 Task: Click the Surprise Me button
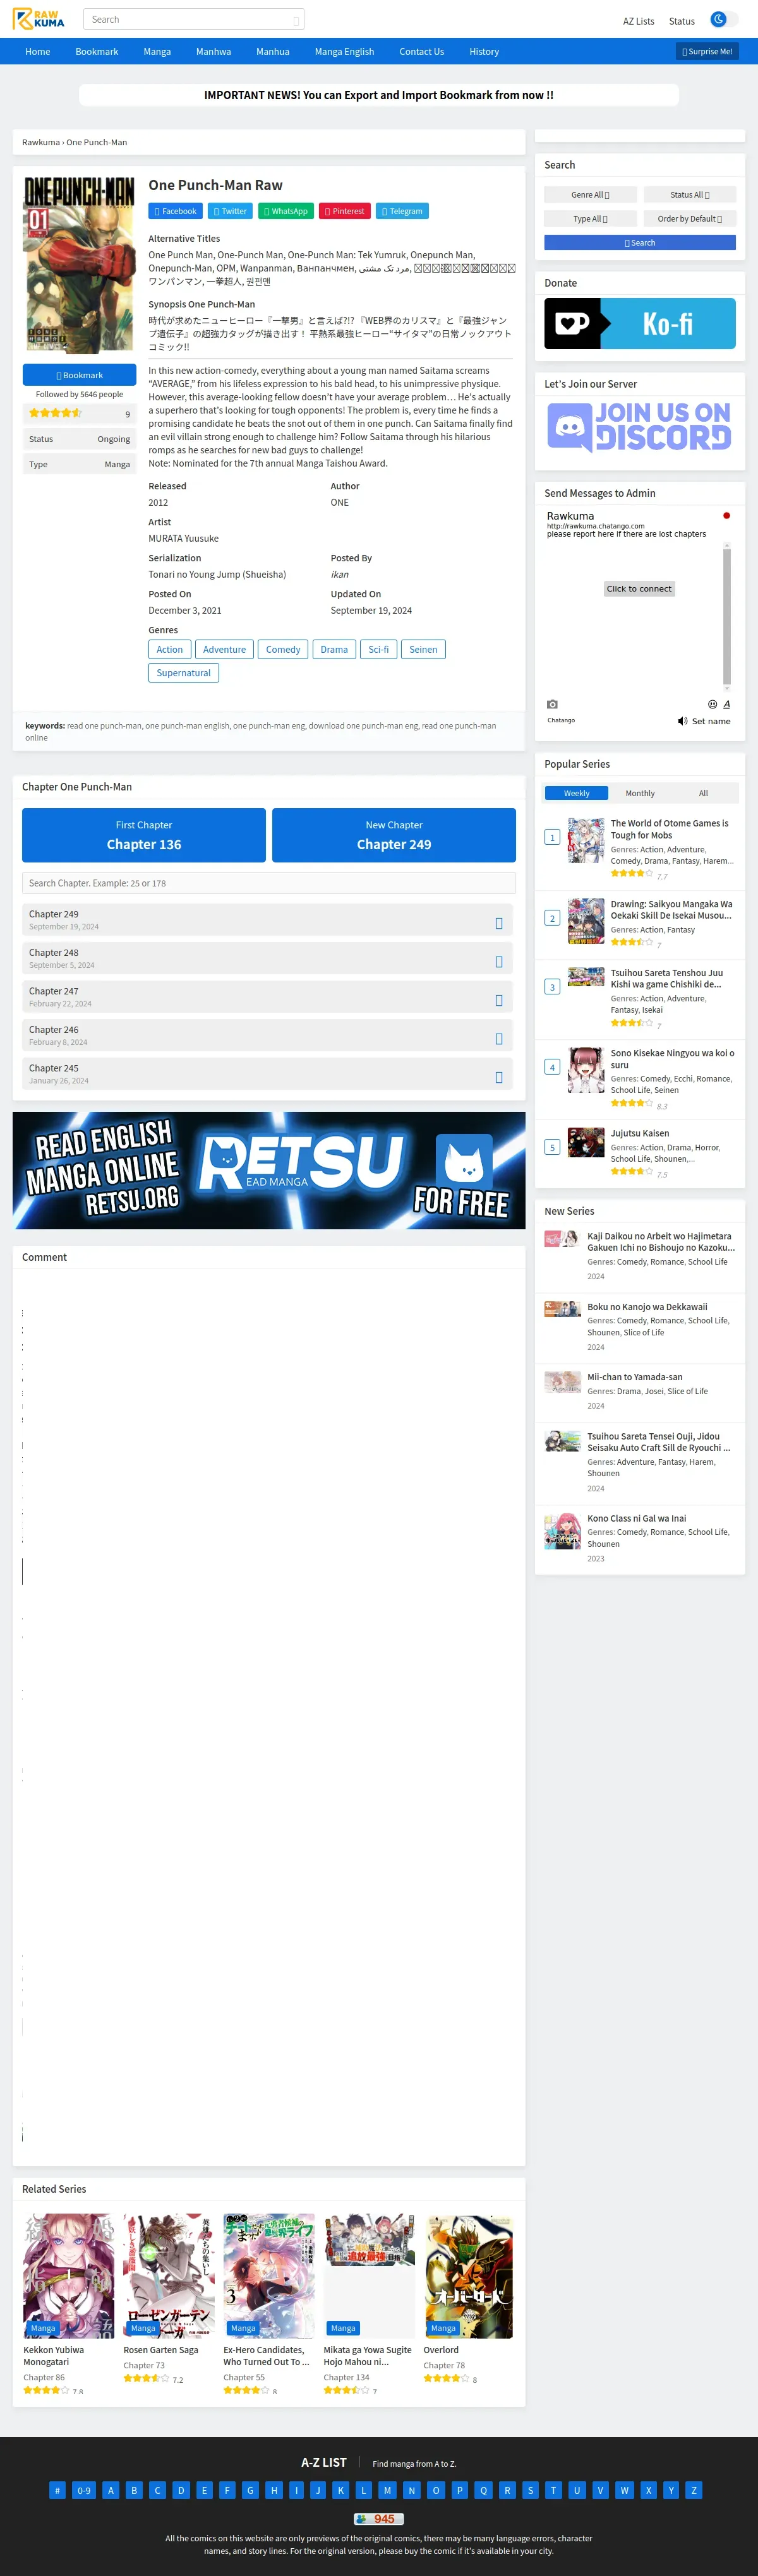(x=707, y=52)
